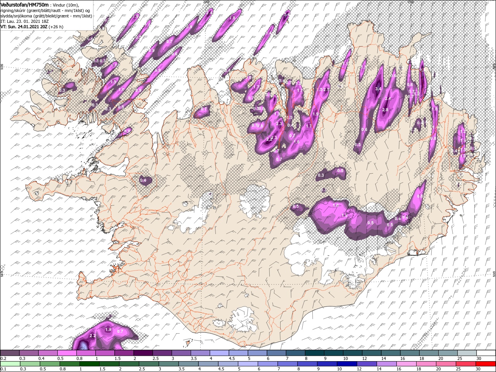Image resolution: width=496 pixels, height=372 pixels.
Task: Pick the deep blue 10 swatch in rain legend
Action: [x=347, y=363]
